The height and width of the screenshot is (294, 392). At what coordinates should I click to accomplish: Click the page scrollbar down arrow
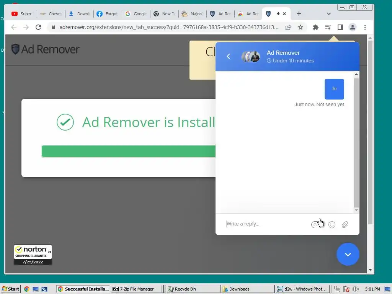(x=370, y=270)
